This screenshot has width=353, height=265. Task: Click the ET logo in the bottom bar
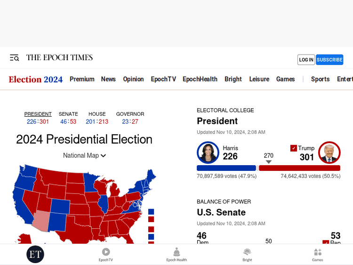(35, 254)
